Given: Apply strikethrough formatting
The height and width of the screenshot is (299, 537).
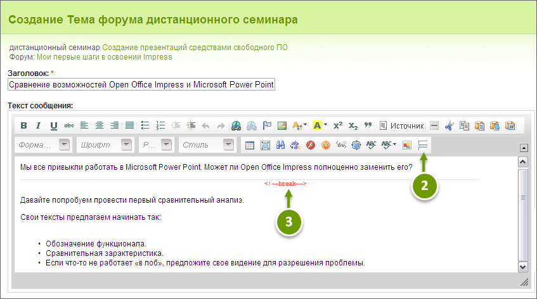Looking at the screenshot, I should tap(69, 125).
